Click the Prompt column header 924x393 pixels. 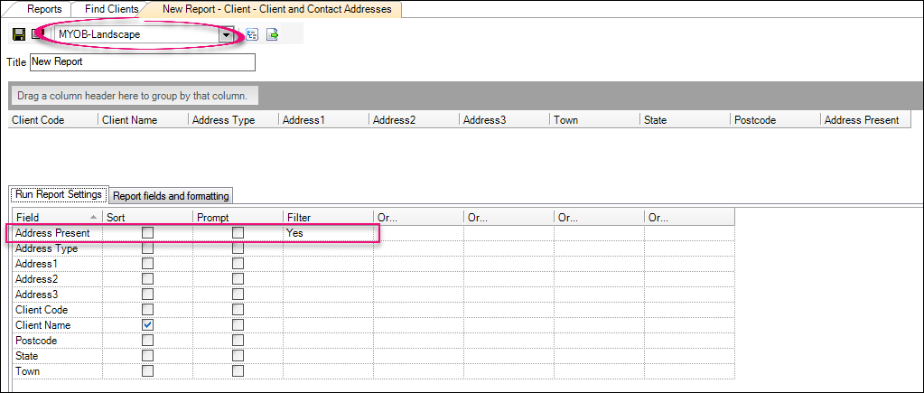tap(238, 218)
